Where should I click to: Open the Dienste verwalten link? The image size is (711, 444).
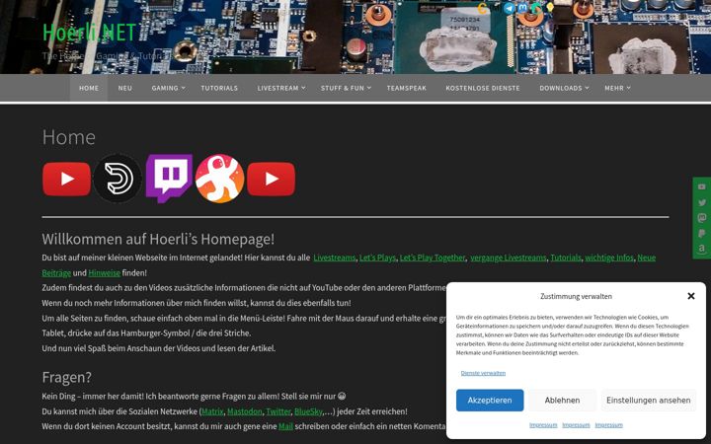[x=483, y=373]
